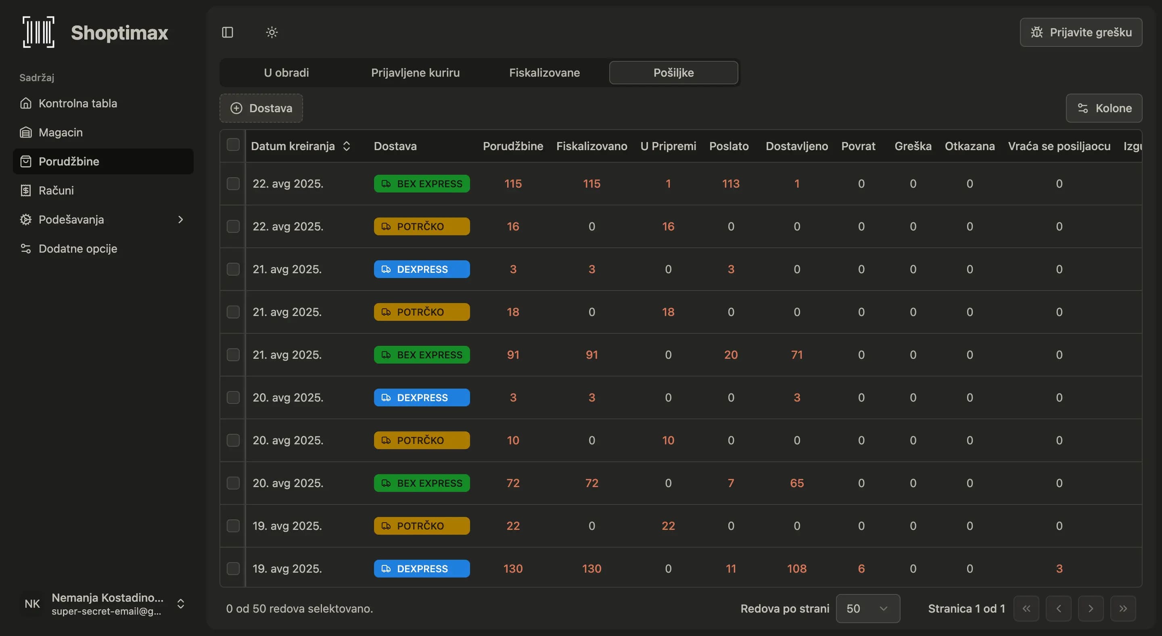The width and height of the screenshot is (1162, 636).
Task: Tick checkbox for 19. avg DEXPRESS row
Action: pyautogui.click(x=233, y=568)
